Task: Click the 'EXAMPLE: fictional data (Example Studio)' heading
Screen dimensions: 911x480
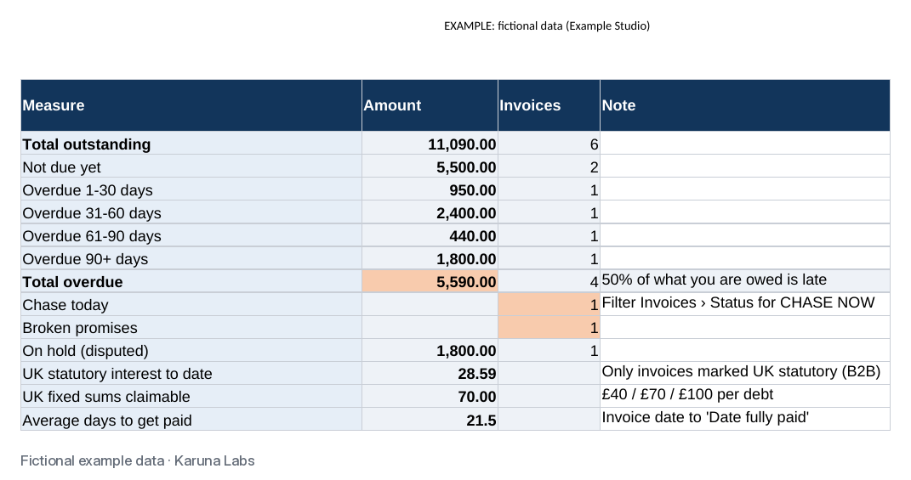Action: (x=547, y=25)
